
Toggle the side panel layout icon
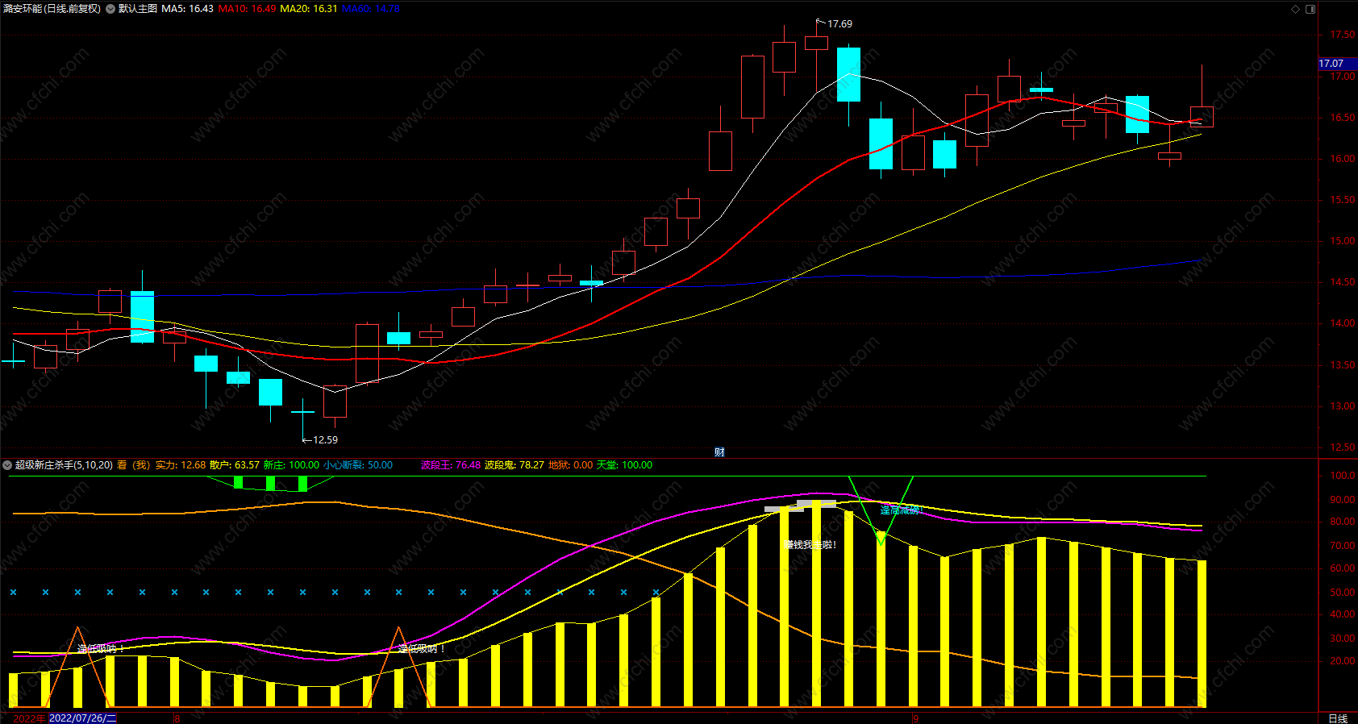(x=1310, y=9)
